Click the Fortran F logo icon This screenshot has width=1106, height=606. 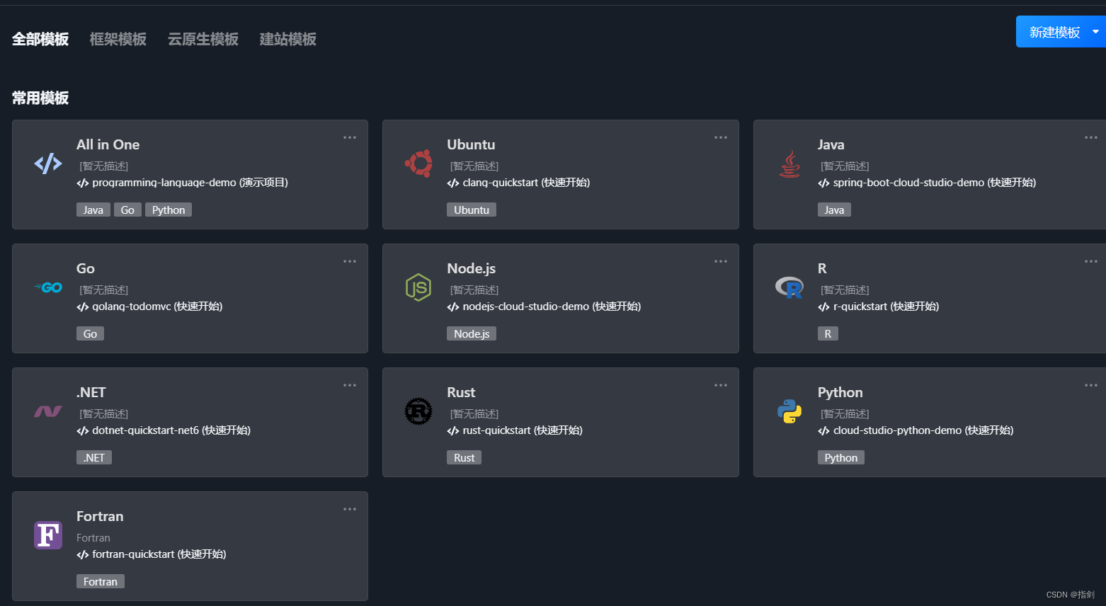click(x=48, y=535)
